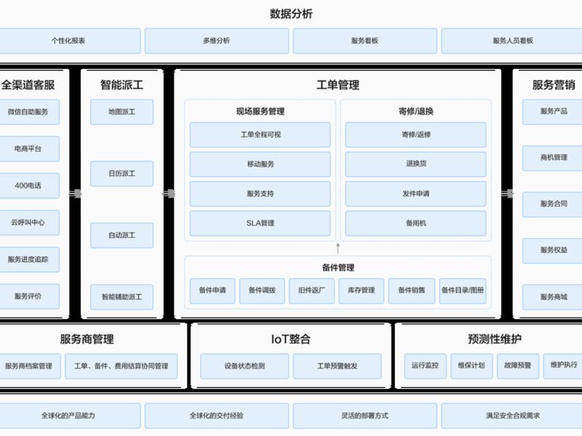Viewport: 582px width, 436px height.
Task: Click the IoT整合 heading
Action: pos(290,339)
